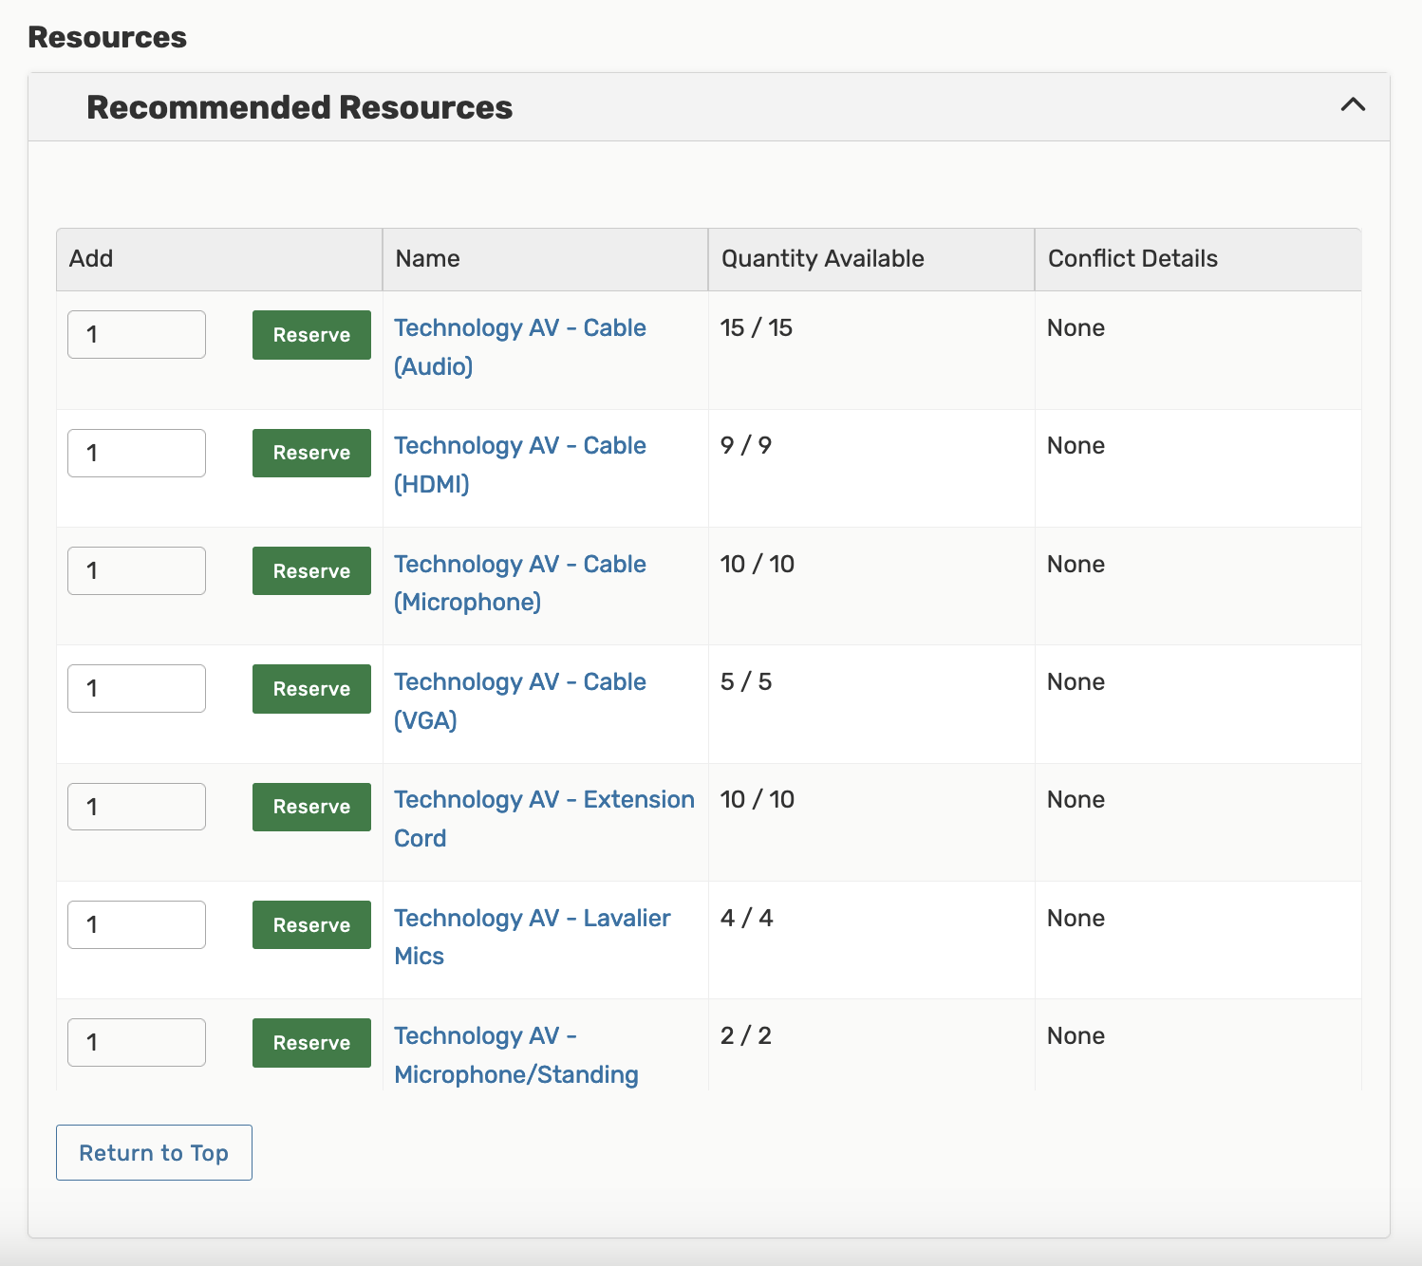Open Technology AV - Cable (Microphone) link
Image resolution: width=1422 pixels, height=1266 pixels.
click(x=519, y=565)
